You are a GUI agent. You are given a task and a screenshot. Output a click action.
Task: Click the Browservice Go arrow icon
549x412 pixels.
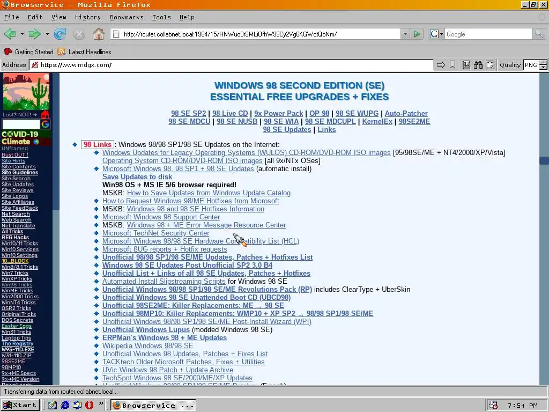click(441, 65)
